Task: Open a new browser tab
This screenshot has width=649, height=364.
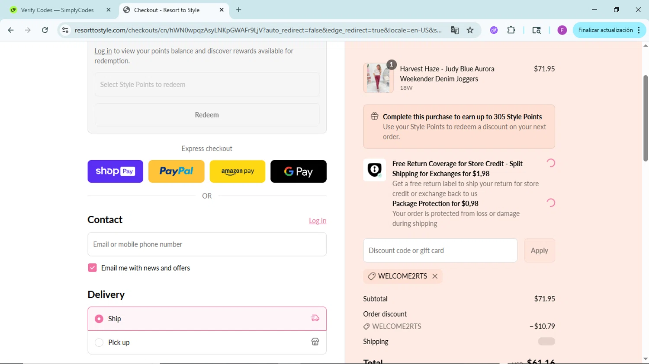Action: tap(239, 10)
